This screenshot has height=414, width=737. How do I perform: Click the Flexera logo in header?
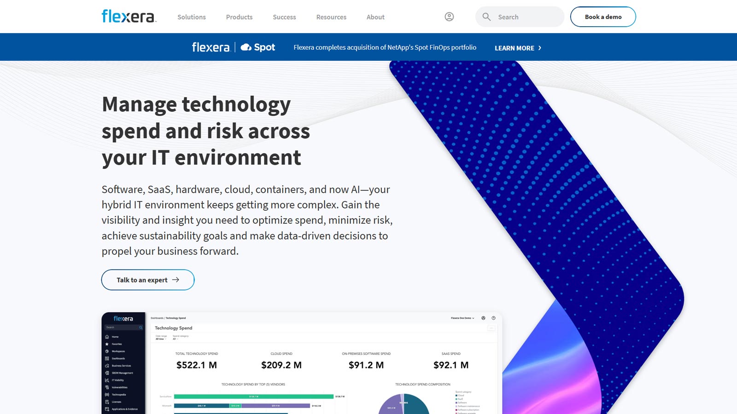129,17
